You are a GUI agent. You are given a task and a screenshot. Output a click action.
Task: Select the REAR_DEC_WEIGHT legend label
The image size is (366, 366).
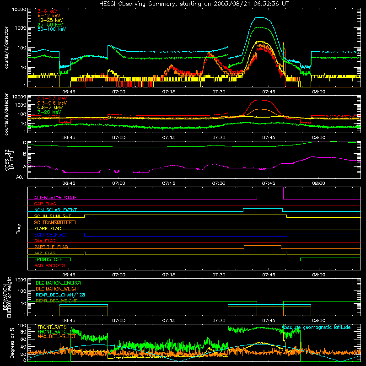56,301
